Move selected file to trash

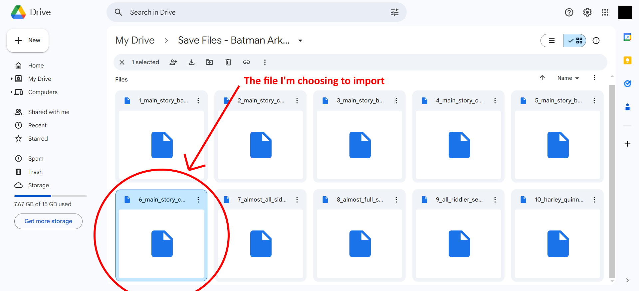228,62
